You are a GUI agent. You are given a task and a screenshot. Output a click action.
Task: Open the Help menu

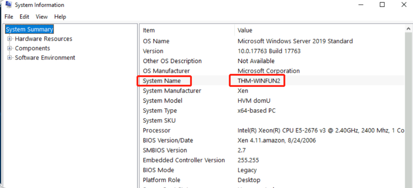pyautogui.click(x=60, y=17)
